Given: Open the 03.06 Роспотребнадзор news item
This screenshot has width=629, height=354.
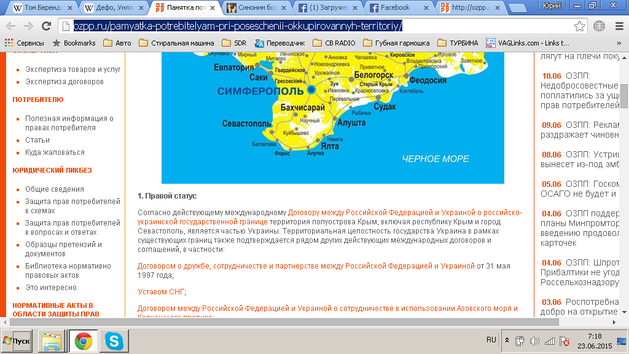Looking at the screenshot, I should pos(580,307).
